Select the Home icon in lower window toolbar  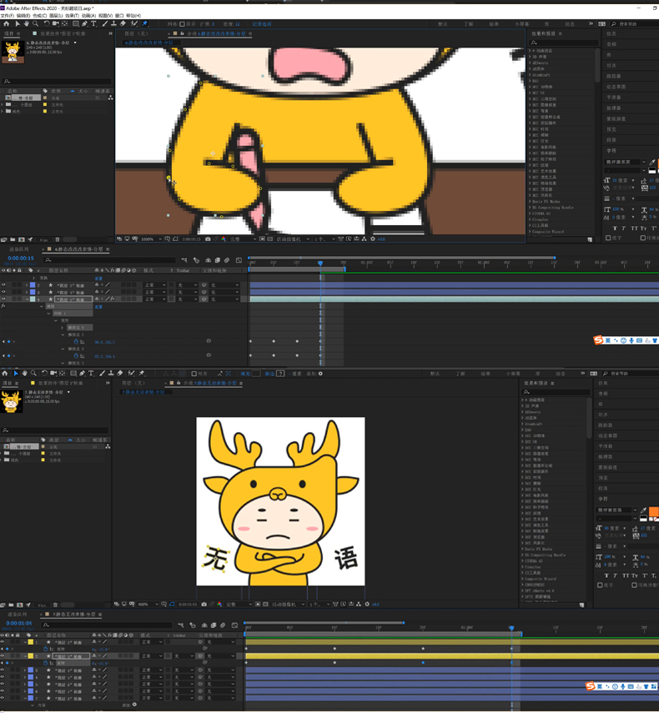click(5, 374)
